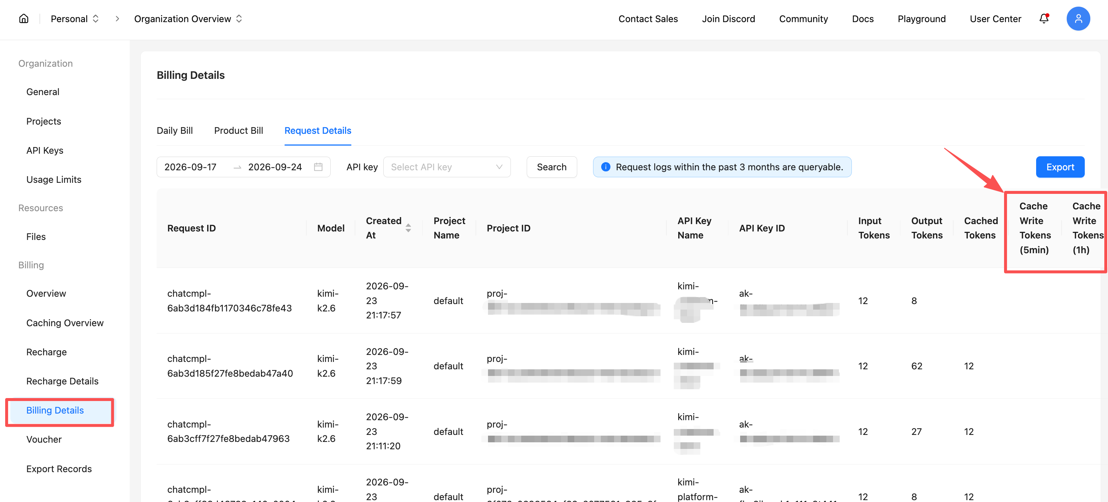
Task: Open Caching Overview in sidebar
Action: (65, 323)
